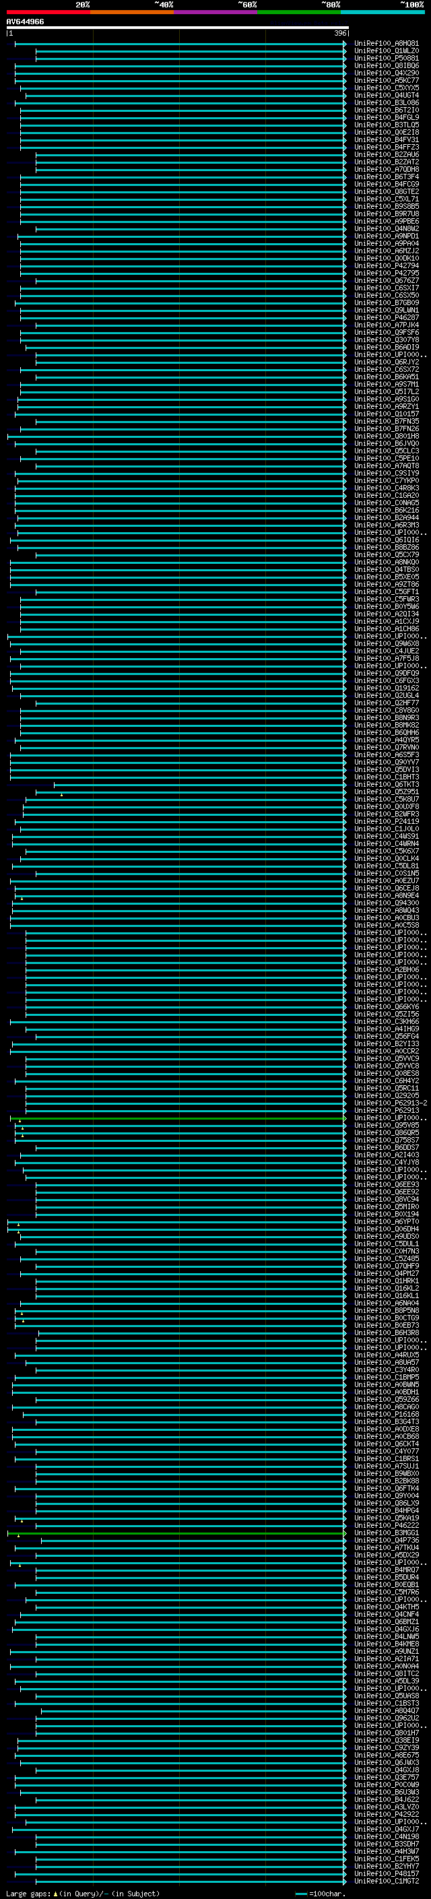Screen dimensions: 431x1899
Task: Select the UniRef100_Q94300 label
Action: (x=387, y=902)
